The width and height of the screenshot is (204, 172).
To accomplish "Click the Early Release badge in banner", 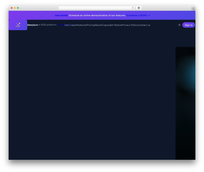I will pos(61,15).
